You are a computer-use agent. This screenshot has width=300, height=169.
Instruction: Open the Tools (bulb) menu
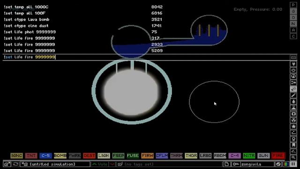(x=293, y=139)
